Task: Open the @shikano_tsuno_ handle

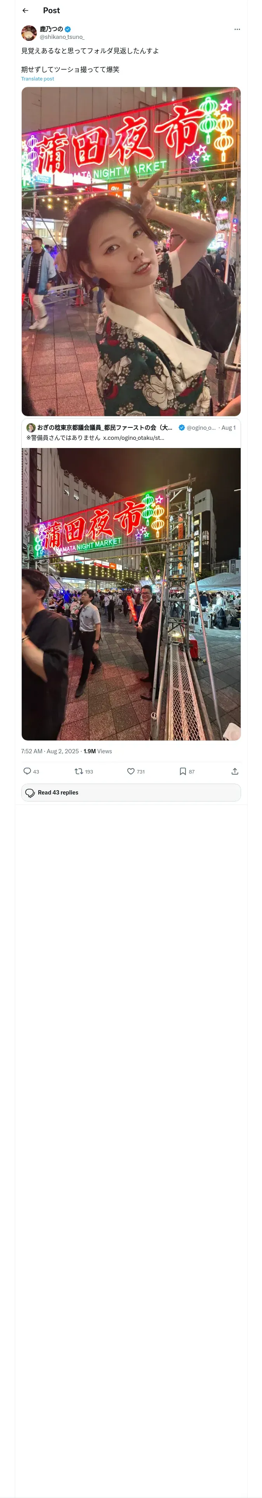Action: point(62,37)
